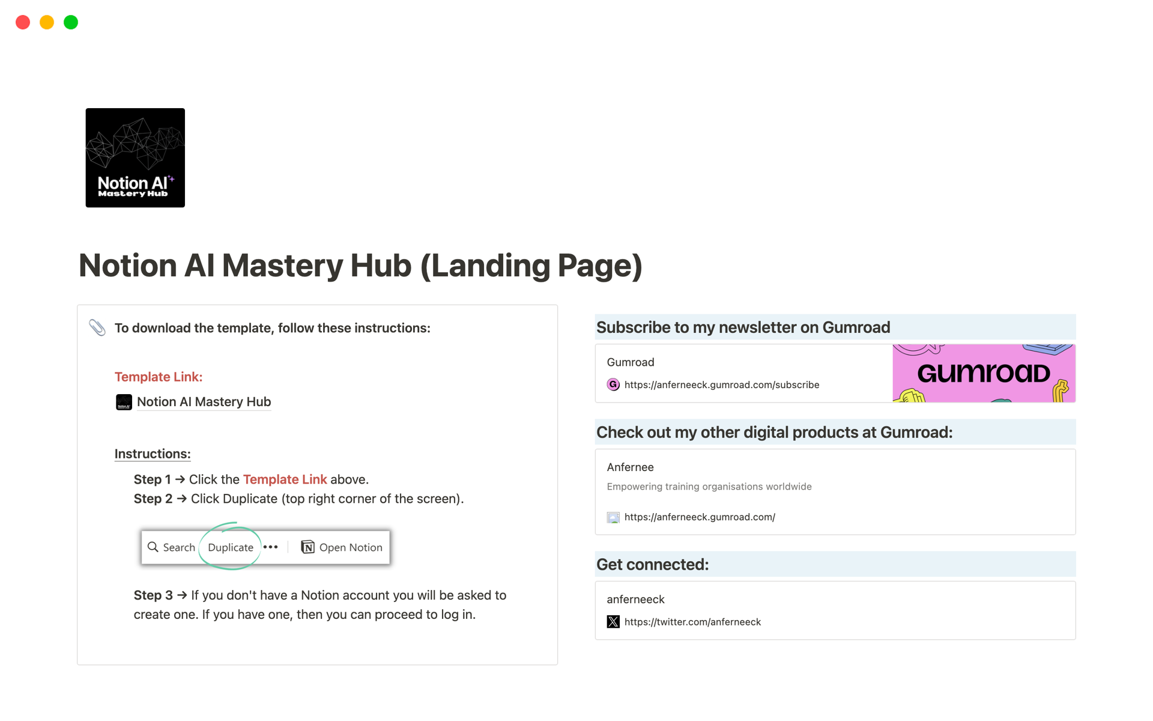Click the red Template Link text in Step 1
The height and width of the screenshot is (721, 1153).
pos(285,479)
